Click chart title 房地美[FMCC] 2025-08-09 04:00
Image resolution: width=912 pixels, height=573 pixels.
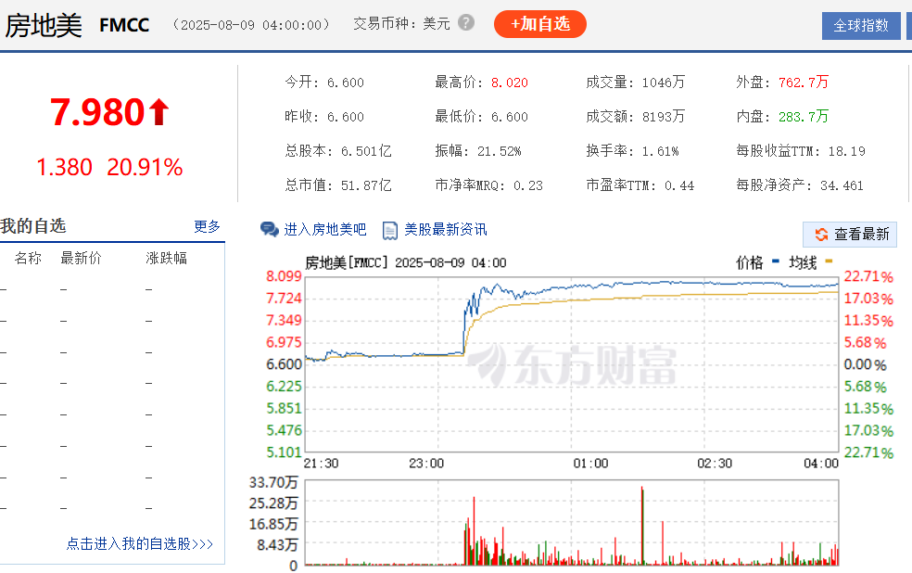[x=405, y=263]
